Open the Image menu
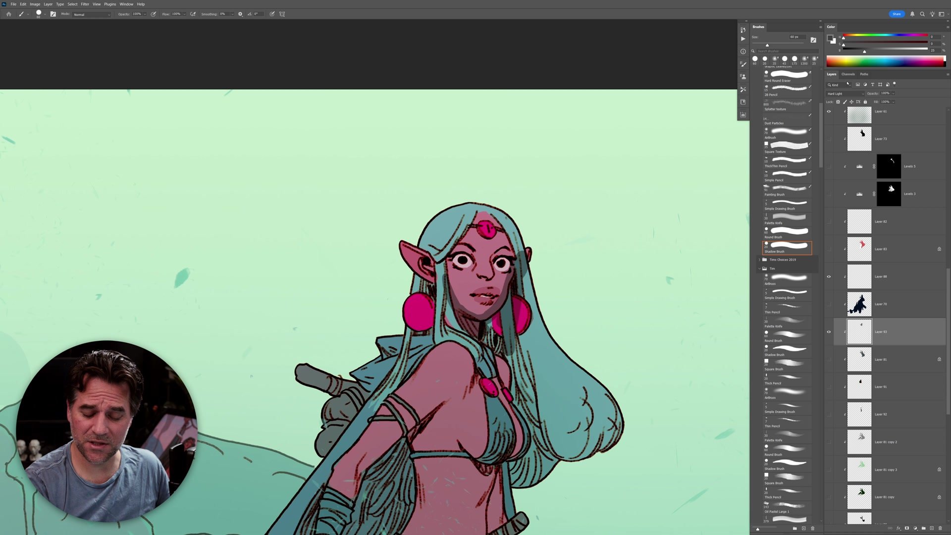951x535 pixels. [x=35, y=4]
